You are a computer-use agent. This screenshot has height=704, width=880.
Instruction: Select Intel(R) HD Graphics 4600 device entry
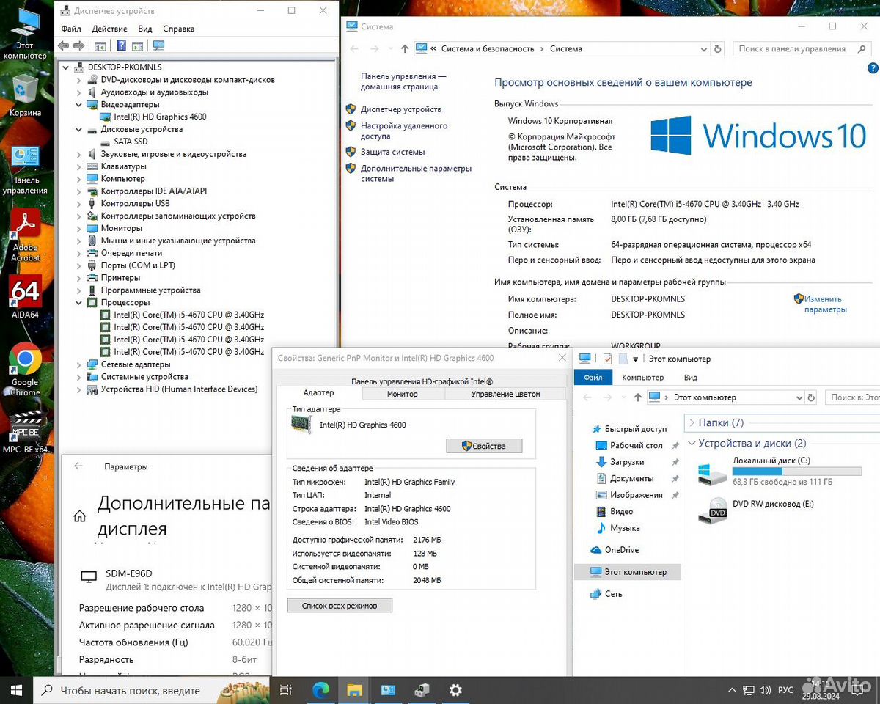pyautogui.click(x=160, y=117)
